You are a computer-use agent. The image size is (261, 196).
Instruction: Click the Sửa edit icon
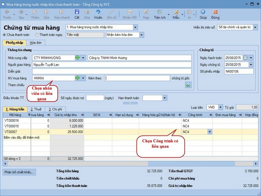46,12
